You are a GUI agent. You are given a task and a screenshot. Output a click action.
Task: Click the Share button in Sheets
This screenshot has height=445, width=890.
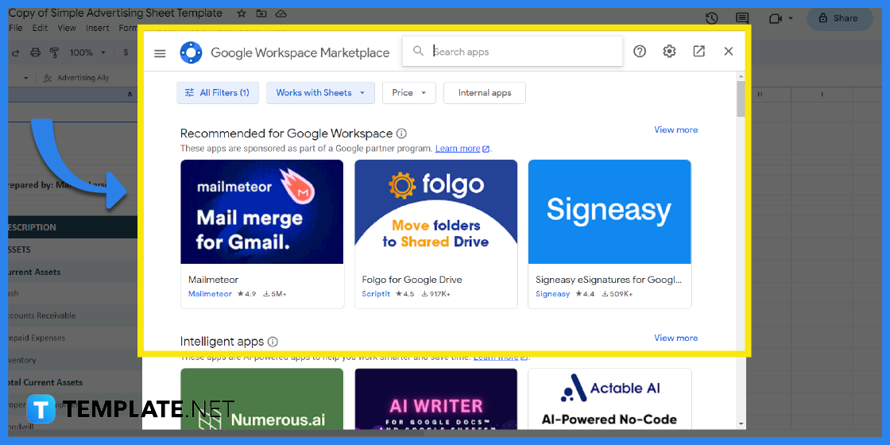(x=839, y=19)
